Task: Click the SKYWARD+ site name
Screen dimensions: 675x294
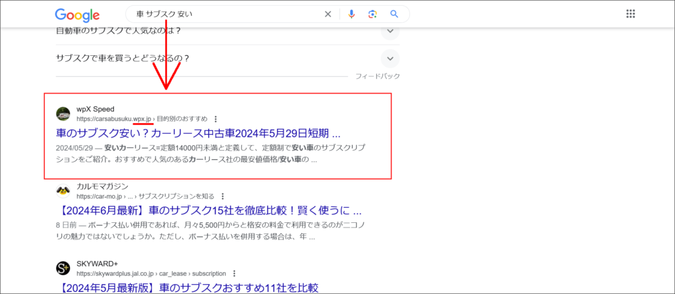Action: point(98,264)
